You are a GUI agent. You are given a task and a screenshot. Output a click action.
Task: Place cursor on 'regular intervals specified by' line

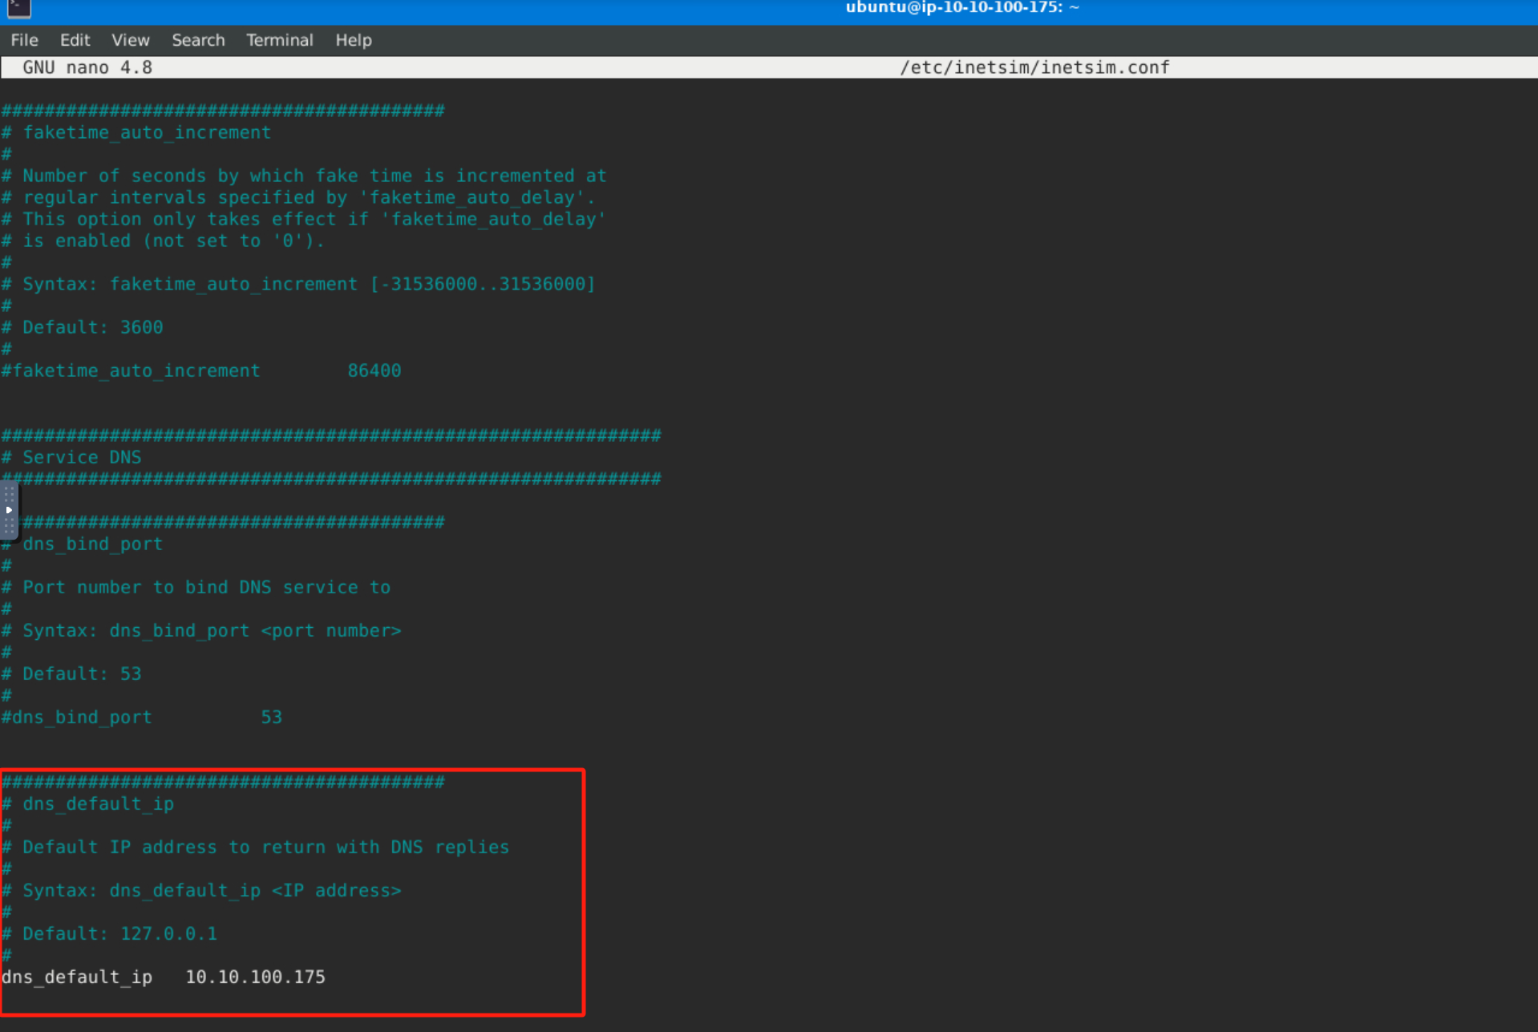click(298, 197)
